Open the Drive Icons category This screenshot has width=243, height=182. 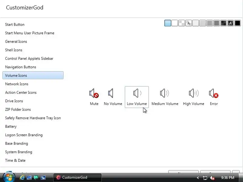click(14, 101)
